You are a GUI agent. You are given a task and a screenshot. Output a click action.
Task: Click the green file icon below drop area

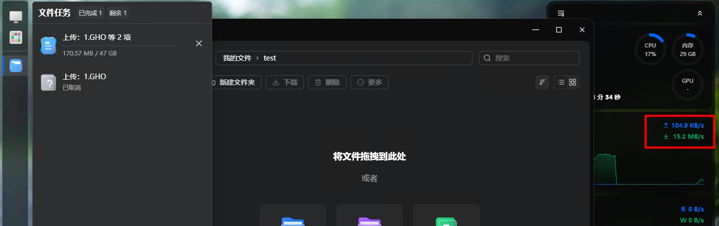(446, 221)
